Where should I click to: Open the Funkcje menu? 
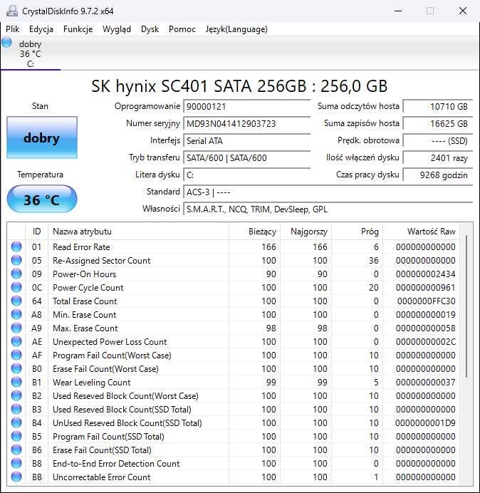point(78,29)
